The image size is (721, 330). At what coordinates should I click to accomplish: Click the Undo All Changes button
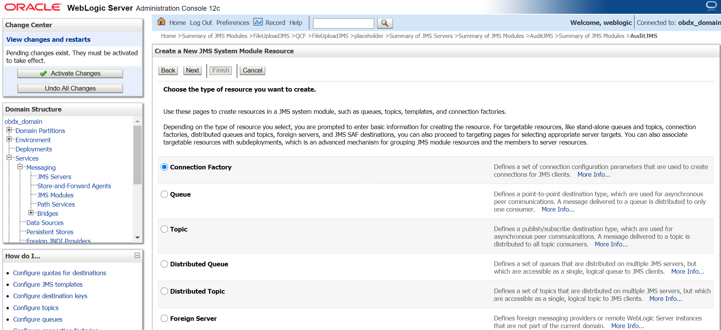(70, 89)
